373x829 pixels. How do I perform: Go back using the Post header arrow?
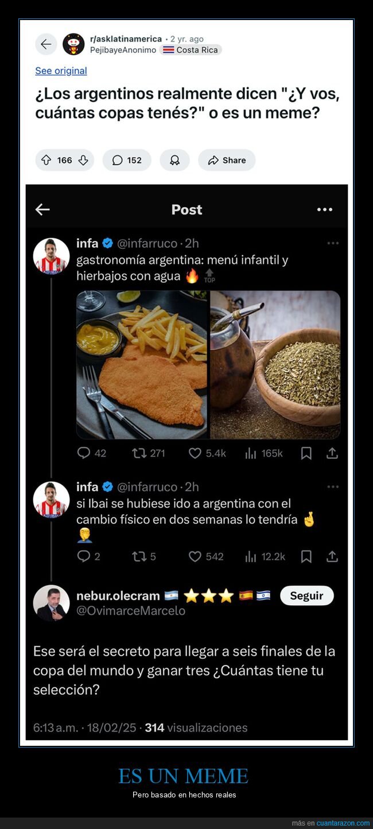click(x=42, y=209)
